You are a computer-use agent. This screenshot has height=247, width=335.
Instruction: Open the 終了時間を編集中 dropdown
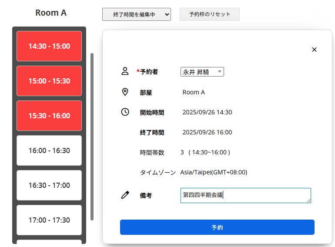point(137,14)
